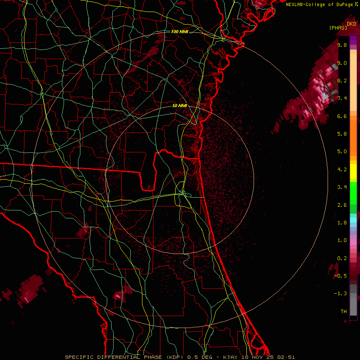
Task: Click the "100 NMI" range ring label
Action: coord(180,32)
